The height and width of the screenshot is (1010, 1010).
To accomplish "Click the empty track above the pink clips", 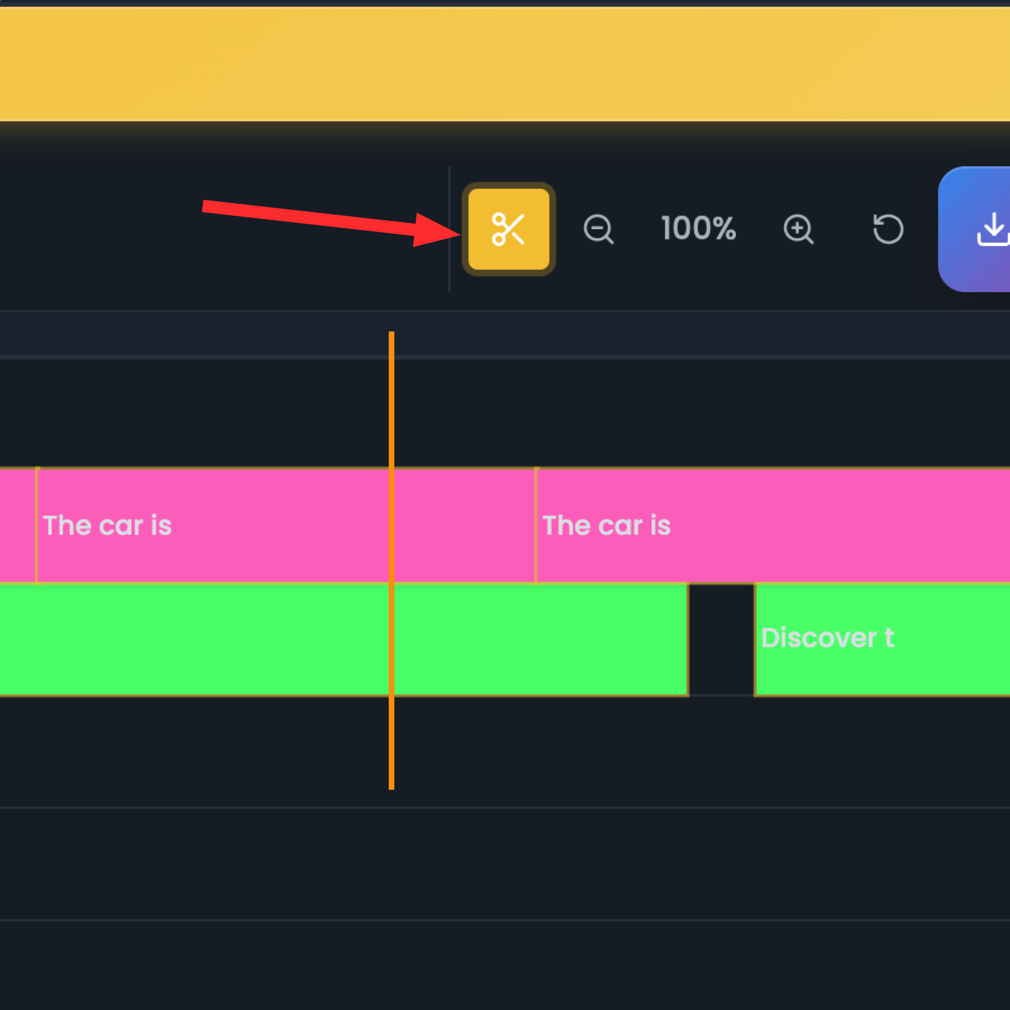I will pyautogui.click(x=674, y=413).
